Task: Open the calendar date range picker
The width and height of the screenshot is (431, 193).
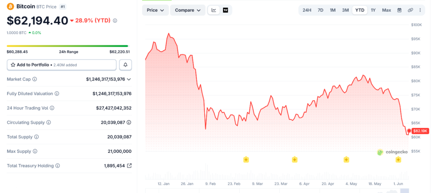Action: click(x=399, y=10)
